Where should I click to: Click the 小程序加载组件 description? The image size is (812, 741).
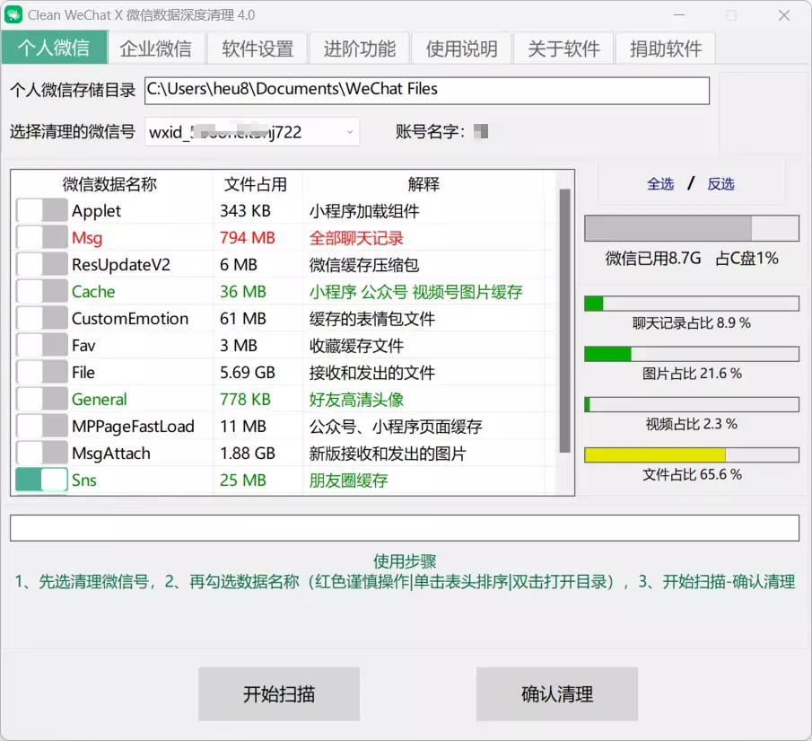point(364,211)
